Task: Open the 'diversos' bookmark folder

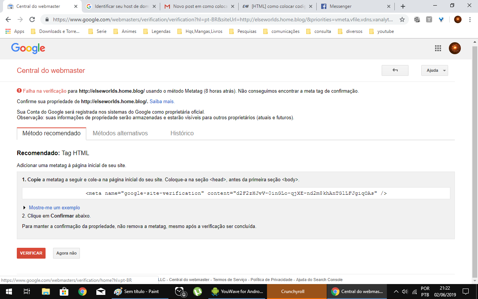Action: click(x=350, y=31)
